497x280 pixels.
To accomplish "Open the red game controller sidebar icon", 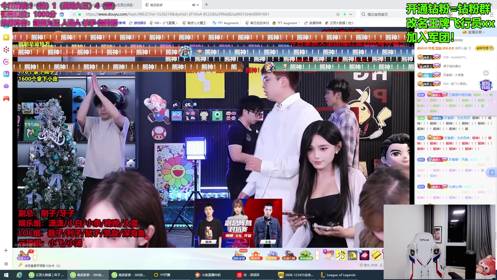I will (6, 99).
